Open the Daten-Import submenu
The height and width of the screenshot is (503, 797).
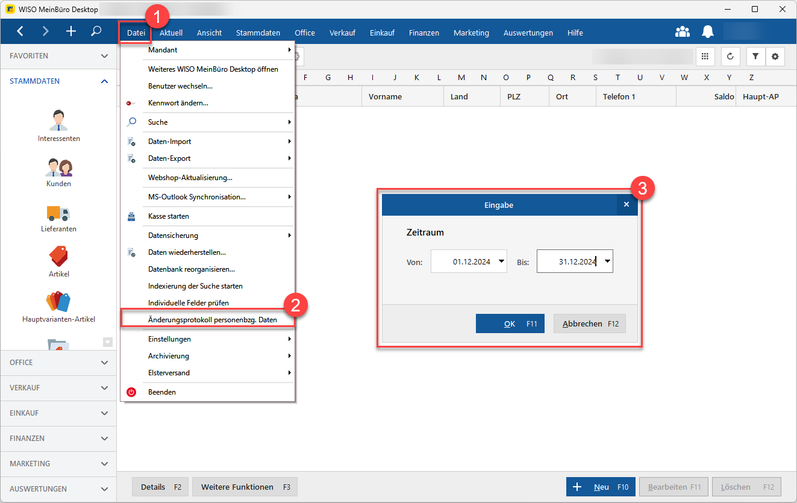pos(208,142)
